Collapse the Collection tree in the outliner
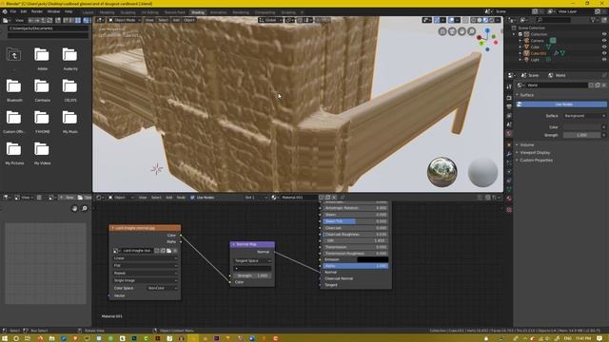This screenshot has width=609, height=342. point(515,34)
